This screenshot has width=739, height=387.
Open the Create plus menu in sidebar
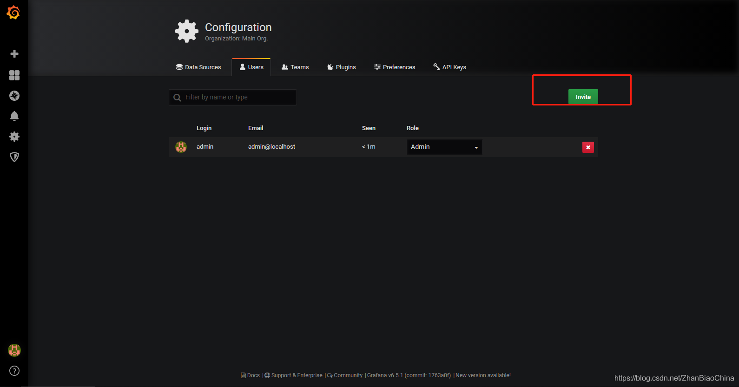coord(14,54)
